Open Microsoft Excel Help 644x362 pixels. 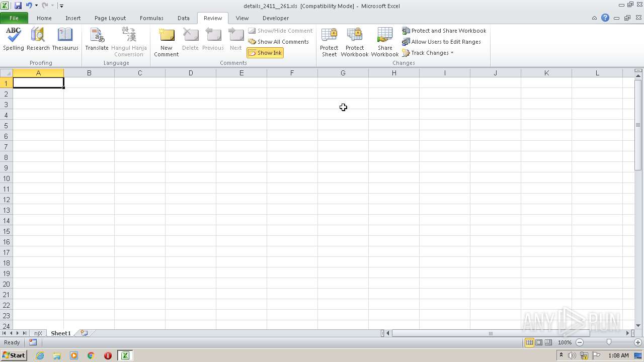pyautogui.click(x=605, y=18)
